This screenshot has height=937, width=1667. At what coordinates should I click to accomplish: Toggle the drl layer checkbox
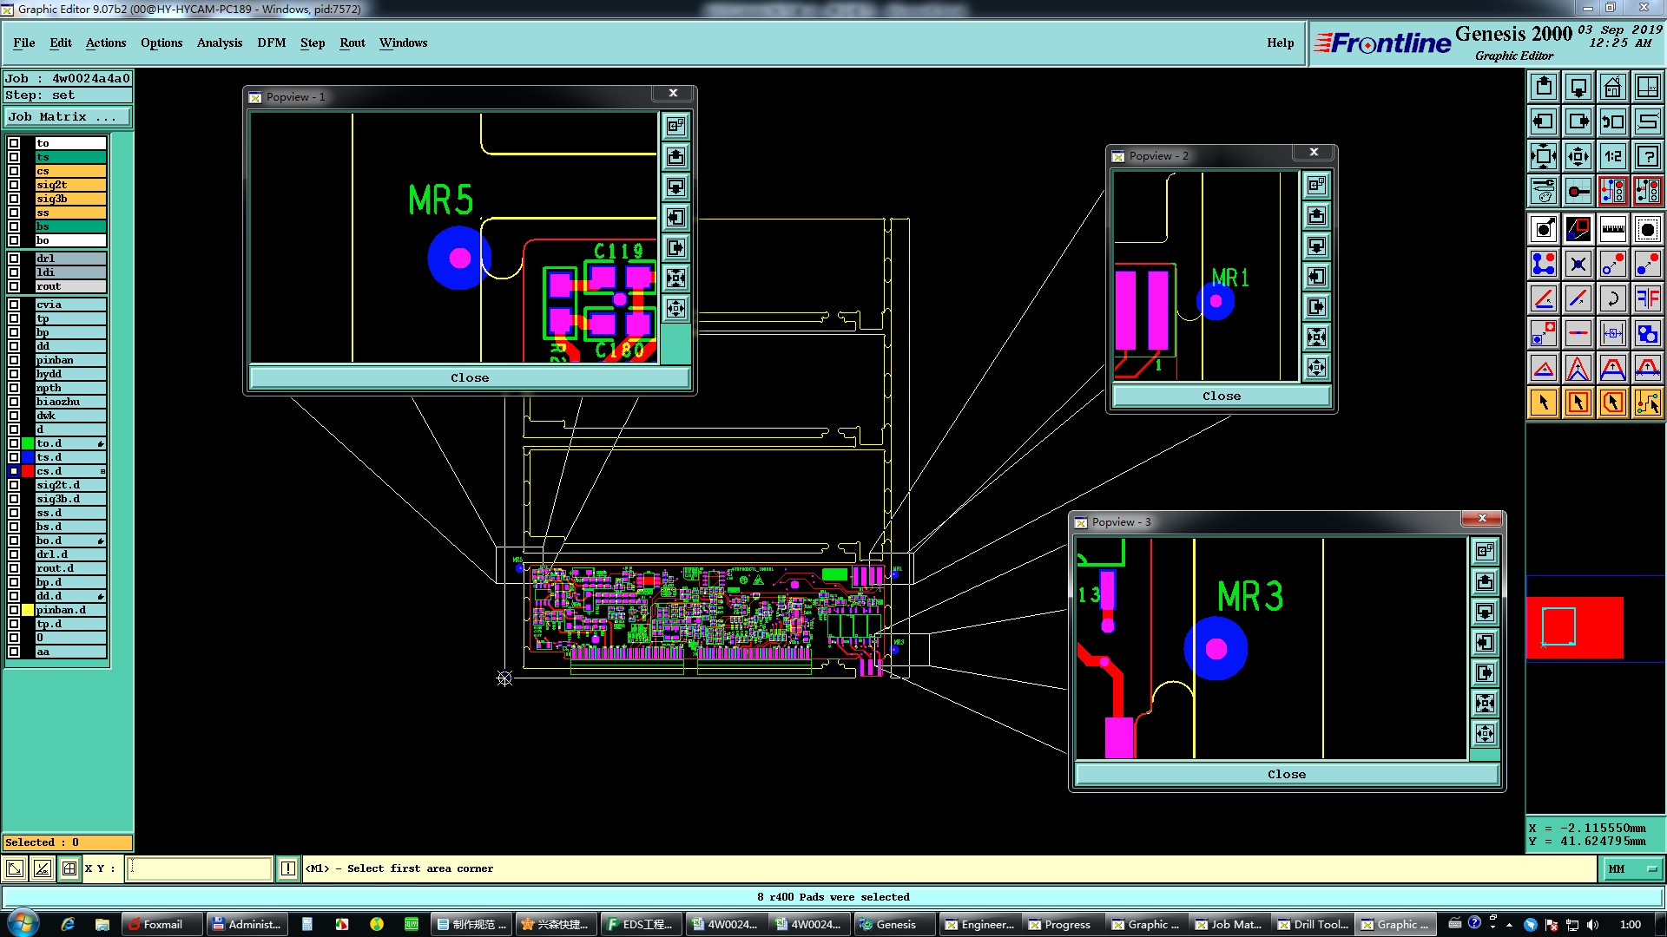coord(14,259)
